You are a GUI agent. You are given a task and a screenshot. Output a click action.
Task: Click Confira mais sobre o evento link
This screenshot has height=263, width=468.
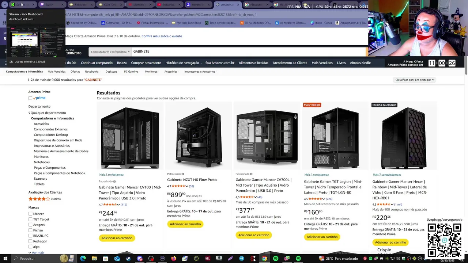click(x=162, y=36)
